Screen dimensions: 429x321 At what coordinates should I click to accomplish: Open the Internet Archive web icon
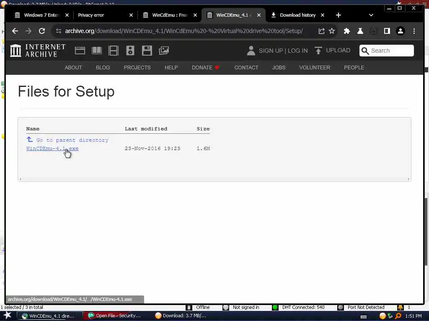(x=80, y=51)
